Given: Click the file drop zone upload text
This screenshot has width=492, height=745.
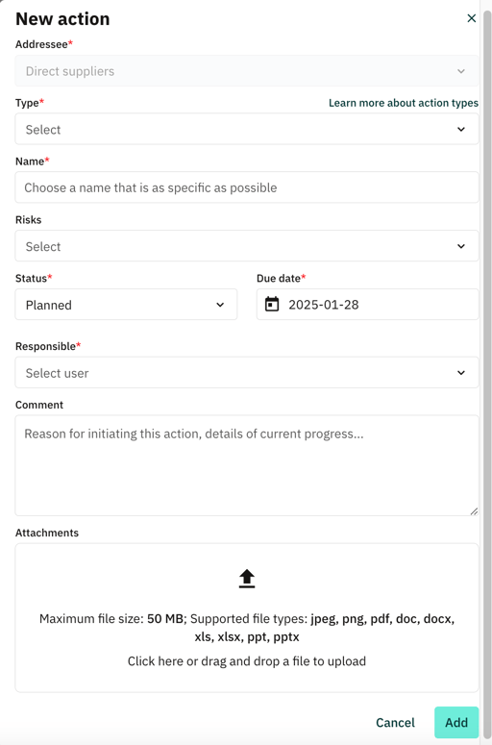Looking at the screenshot, I should 247,661.
